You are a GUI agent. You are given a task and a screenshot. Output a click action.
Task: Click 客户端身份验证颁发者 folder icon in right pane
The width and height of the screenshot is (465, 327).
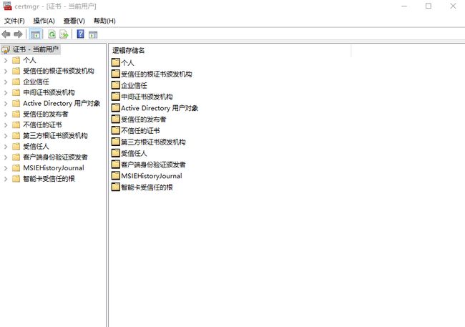[116, 164]
